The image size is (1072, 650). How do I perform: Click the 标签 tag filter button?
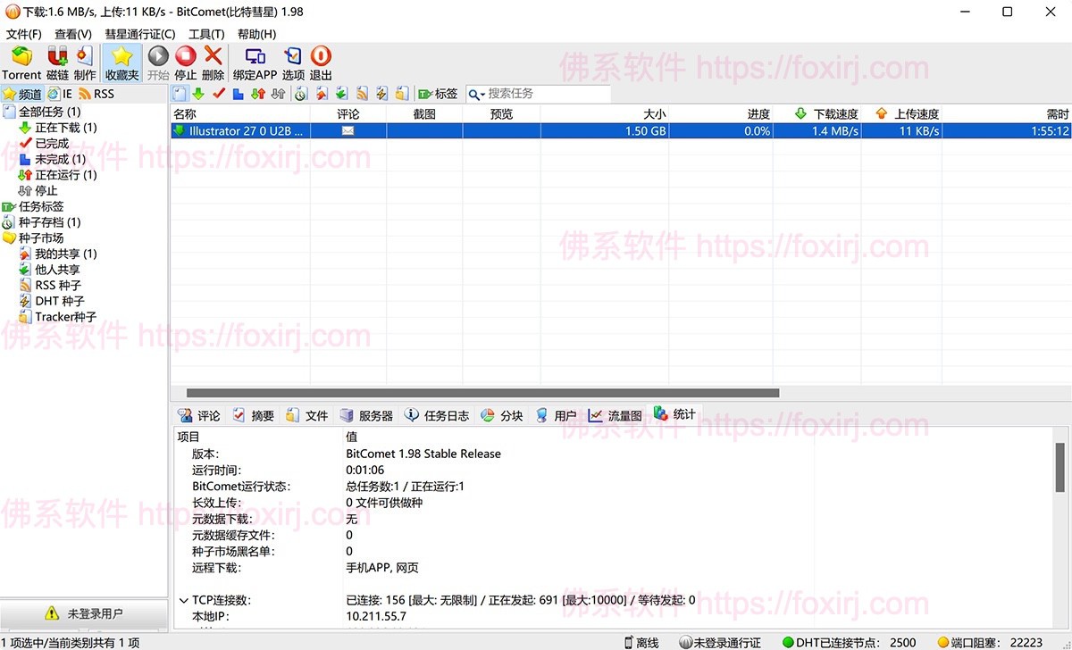point(440,93)
